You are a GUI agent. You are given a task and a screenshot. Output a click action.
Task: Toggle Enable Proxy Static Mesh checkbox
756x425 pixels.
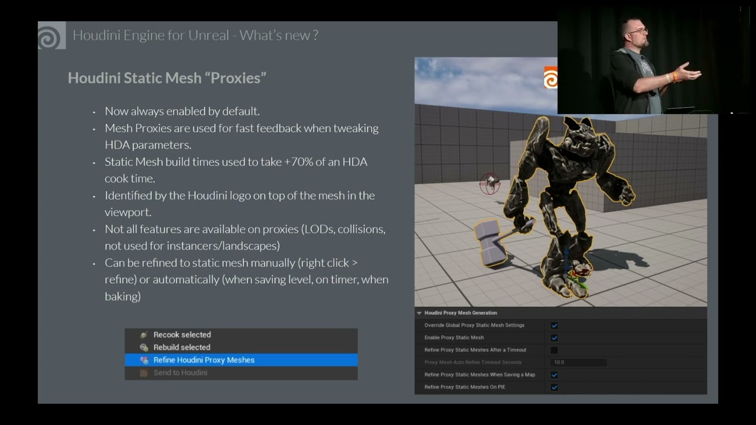tap(554, 338)
